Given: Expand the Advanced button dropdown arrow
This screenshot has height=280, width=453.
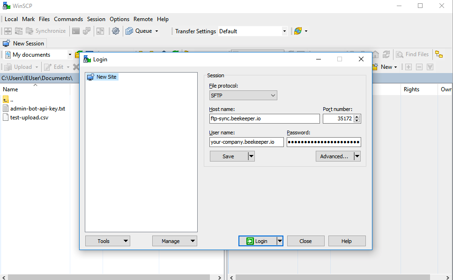Looking at the screenshot, I should click(356, 156).
